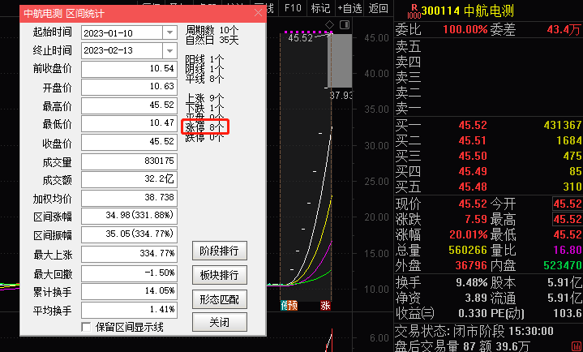Image resolution: width=583 pixels, height=352 pixels.
Task: Click the 现价 value 45.52
Action: (473, 204)
